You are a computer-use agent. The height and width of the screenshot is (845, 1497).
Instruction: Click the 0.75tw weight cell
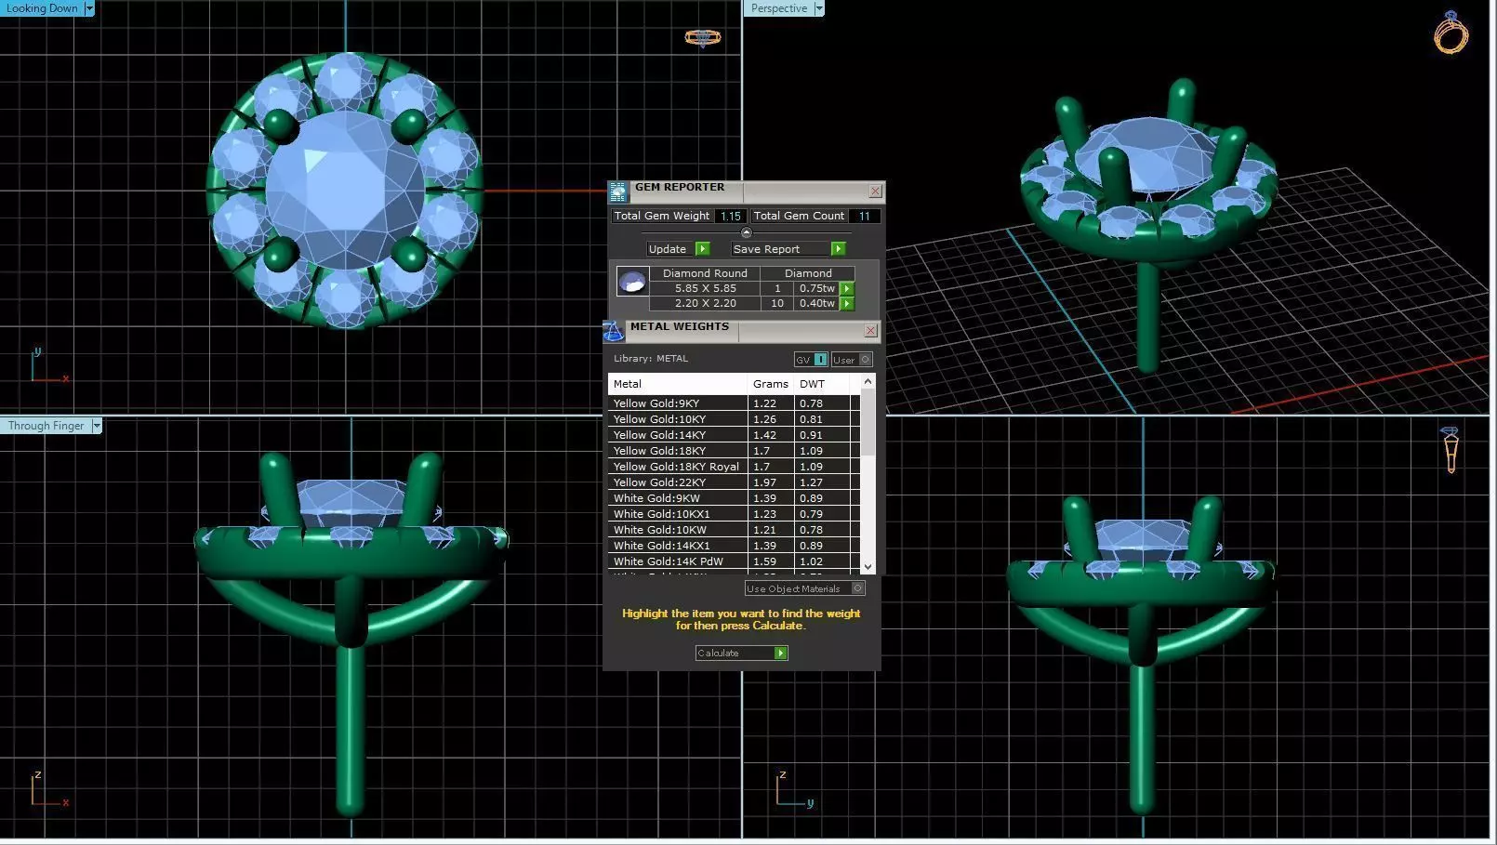click(x=817, y=289)
